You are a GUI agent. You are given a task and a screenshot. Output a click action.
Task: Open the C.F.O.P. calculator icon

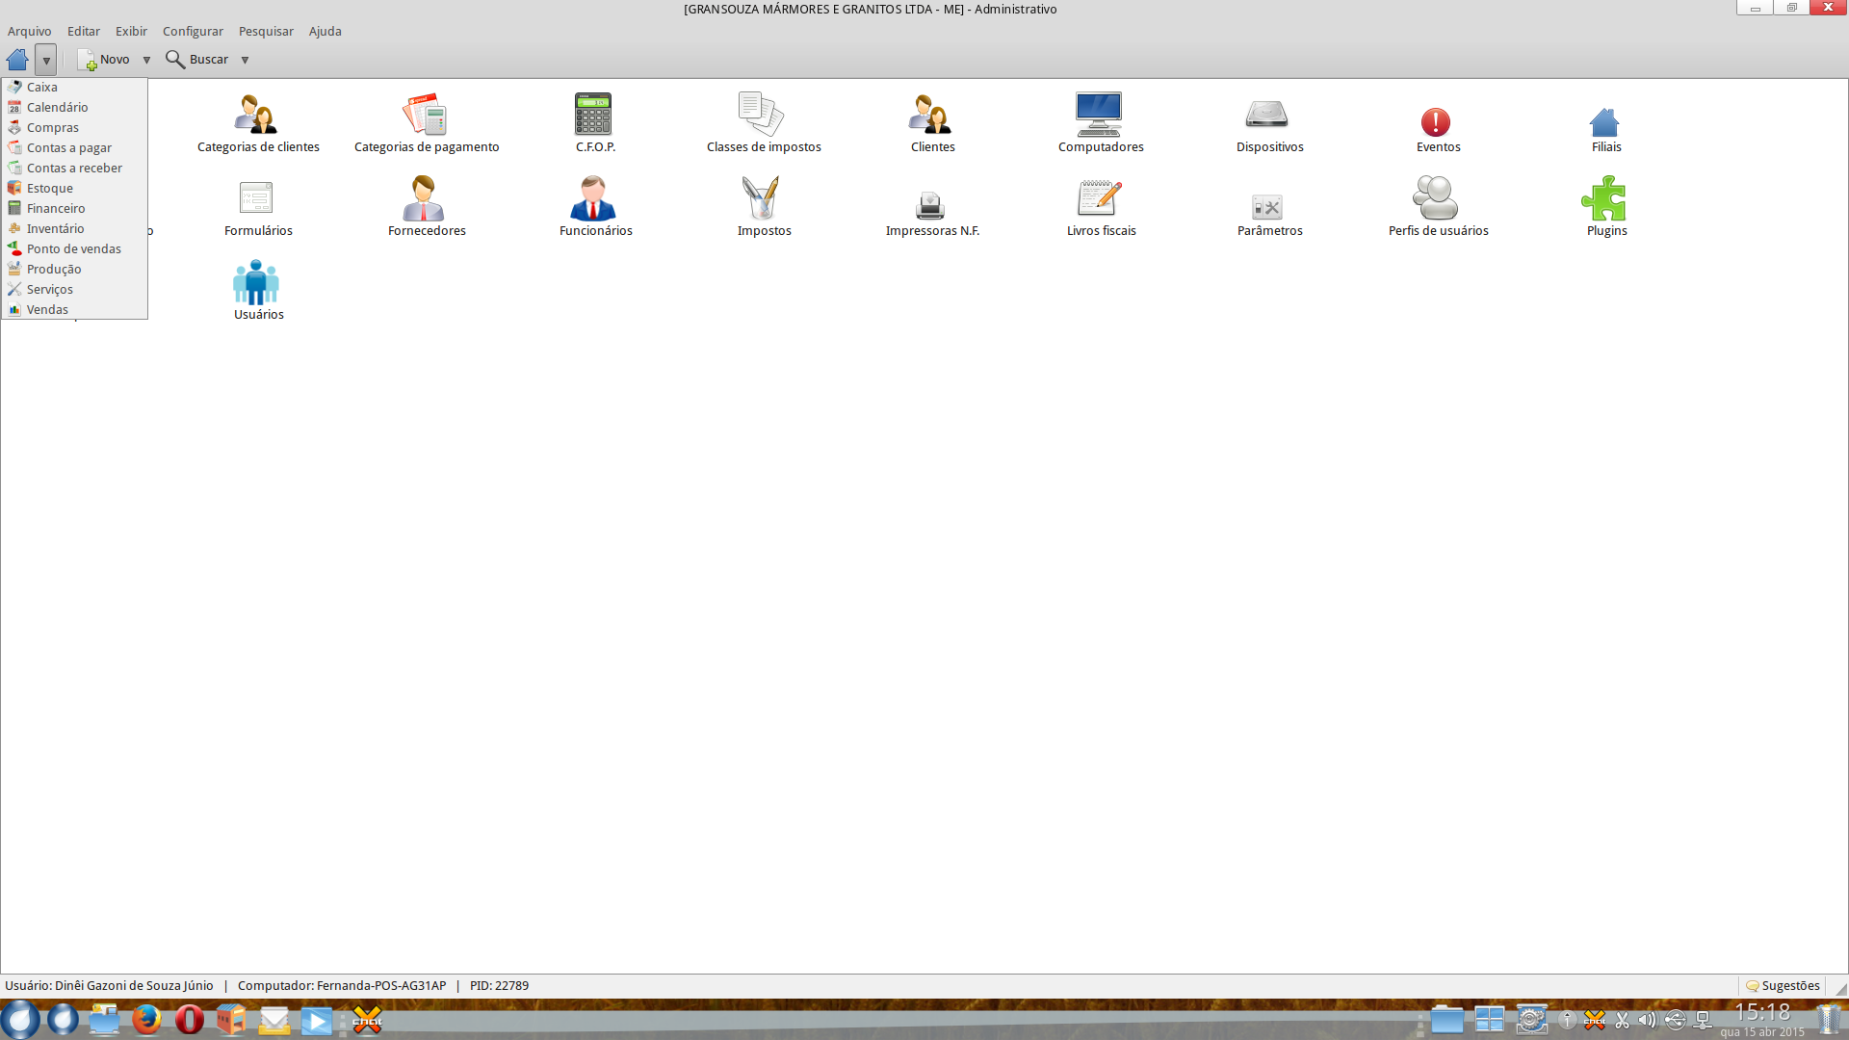coord(594,115)
